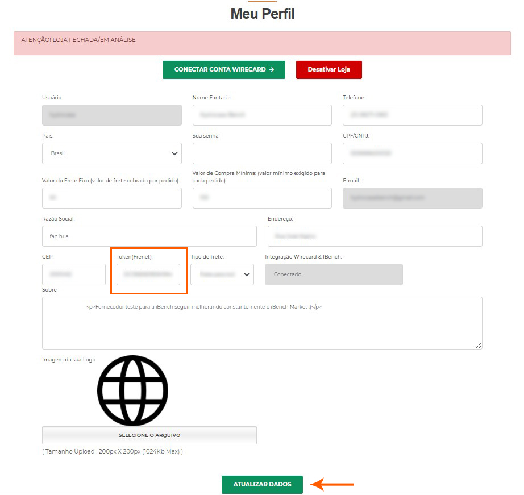Viewport: 524px width, 495px height.
Task: Click into the Telefone field
Action: [x=412, y=115]
